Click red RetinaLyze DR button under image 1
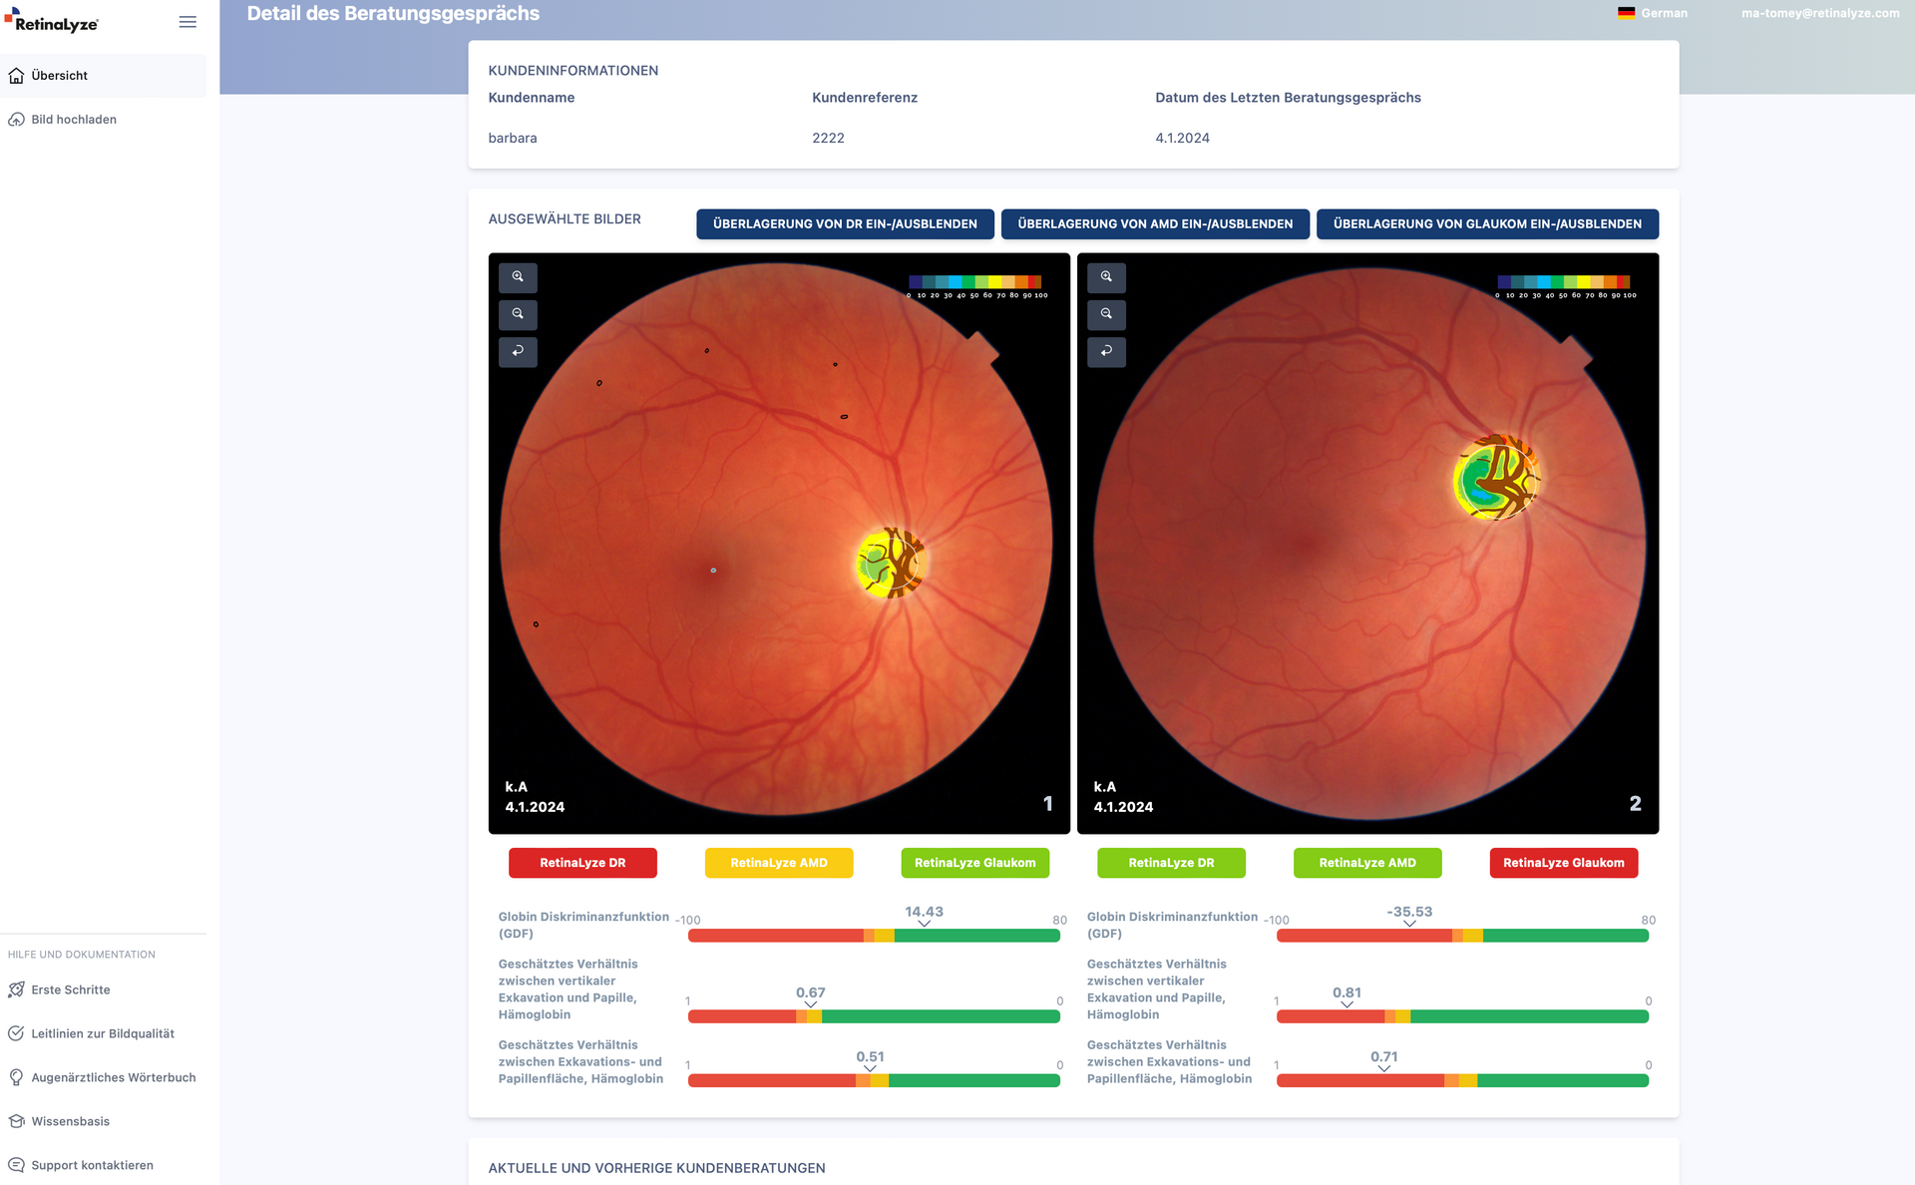 (582, 863)
